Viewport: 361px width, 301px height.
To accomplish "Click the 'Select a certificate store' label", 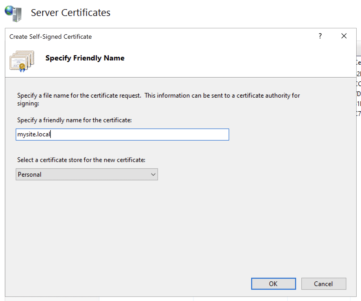I will coord(81,160).
